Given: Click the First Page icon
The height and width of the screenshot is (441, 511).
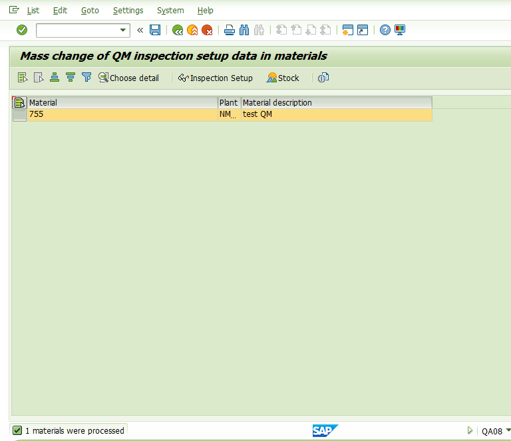Looking at the screenshot, I should tap(281, 30).
